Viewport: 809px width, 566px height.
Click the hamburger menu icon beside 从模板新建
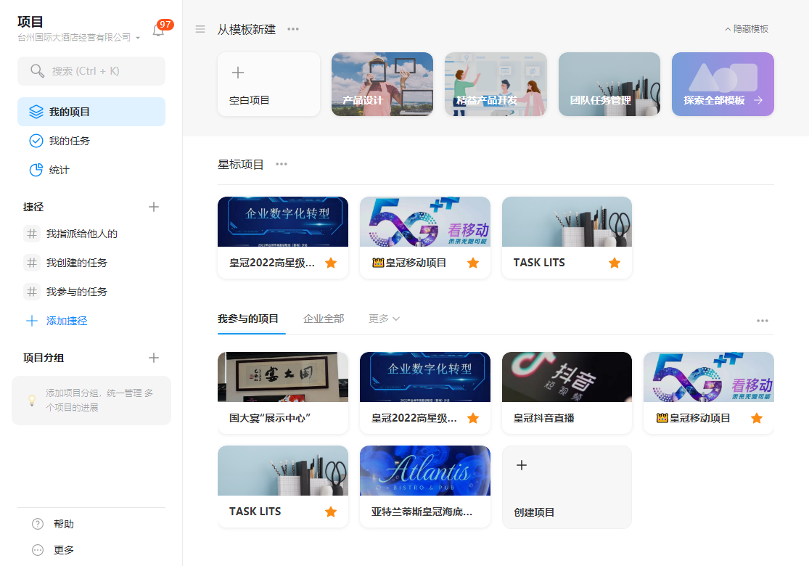click(200, 29)
